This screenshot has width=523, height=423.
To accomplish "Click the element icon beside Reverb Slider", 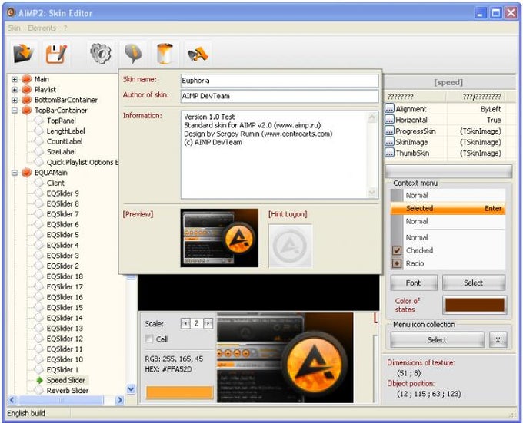I will 39,391.
